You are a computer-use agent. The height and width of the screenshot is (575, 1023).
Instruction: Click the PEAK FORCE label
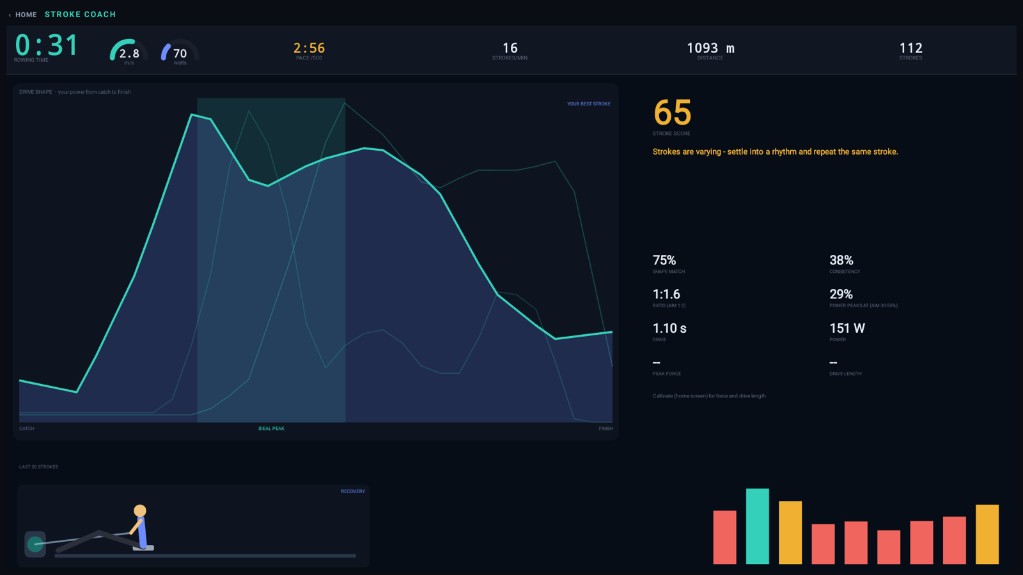(x=666, y=374)
